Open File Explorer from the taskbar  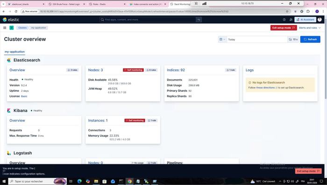(x=96, y=181)
